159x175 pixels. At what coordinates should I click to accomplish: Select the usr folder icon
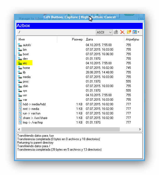(20, 95)
